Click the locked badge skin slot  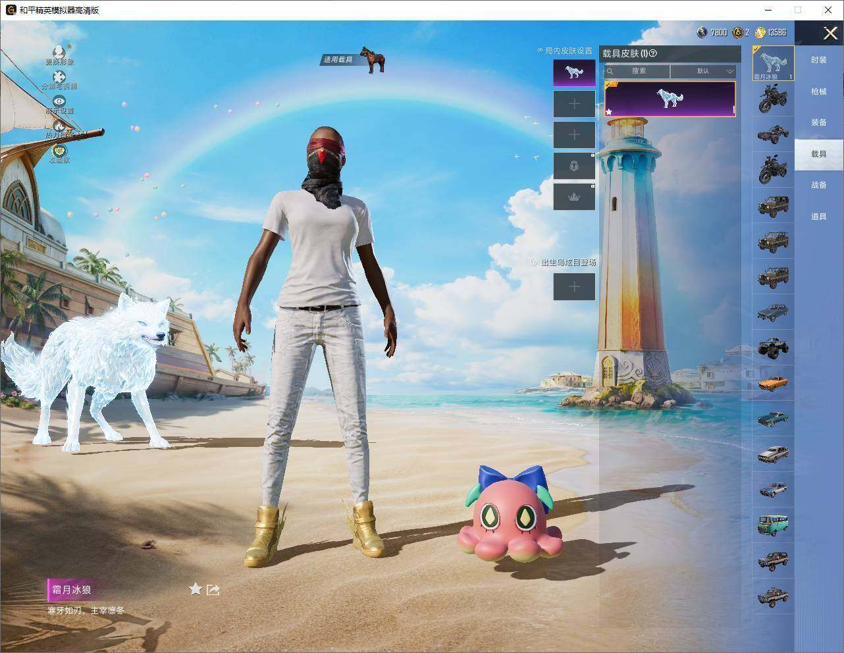coord(574,166)
